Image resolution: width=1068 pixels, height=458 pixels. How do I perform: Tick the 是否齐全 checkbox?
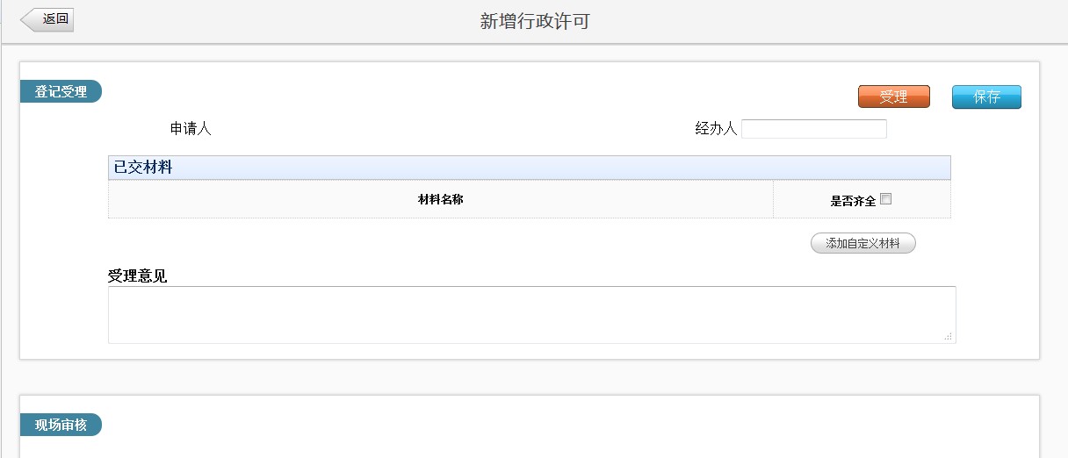click(x=885, y=199)
